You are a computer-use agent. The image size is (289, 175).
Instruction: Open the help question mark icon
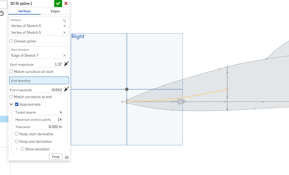(x=67, y=157)
